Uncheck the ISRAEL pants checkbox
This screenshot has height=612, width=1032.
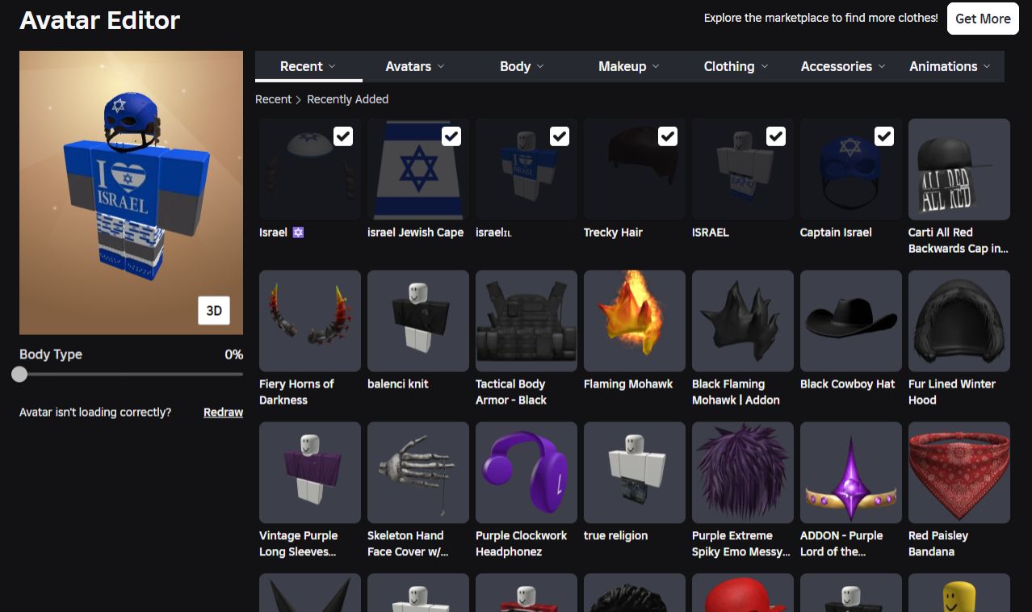click(776, 136)
